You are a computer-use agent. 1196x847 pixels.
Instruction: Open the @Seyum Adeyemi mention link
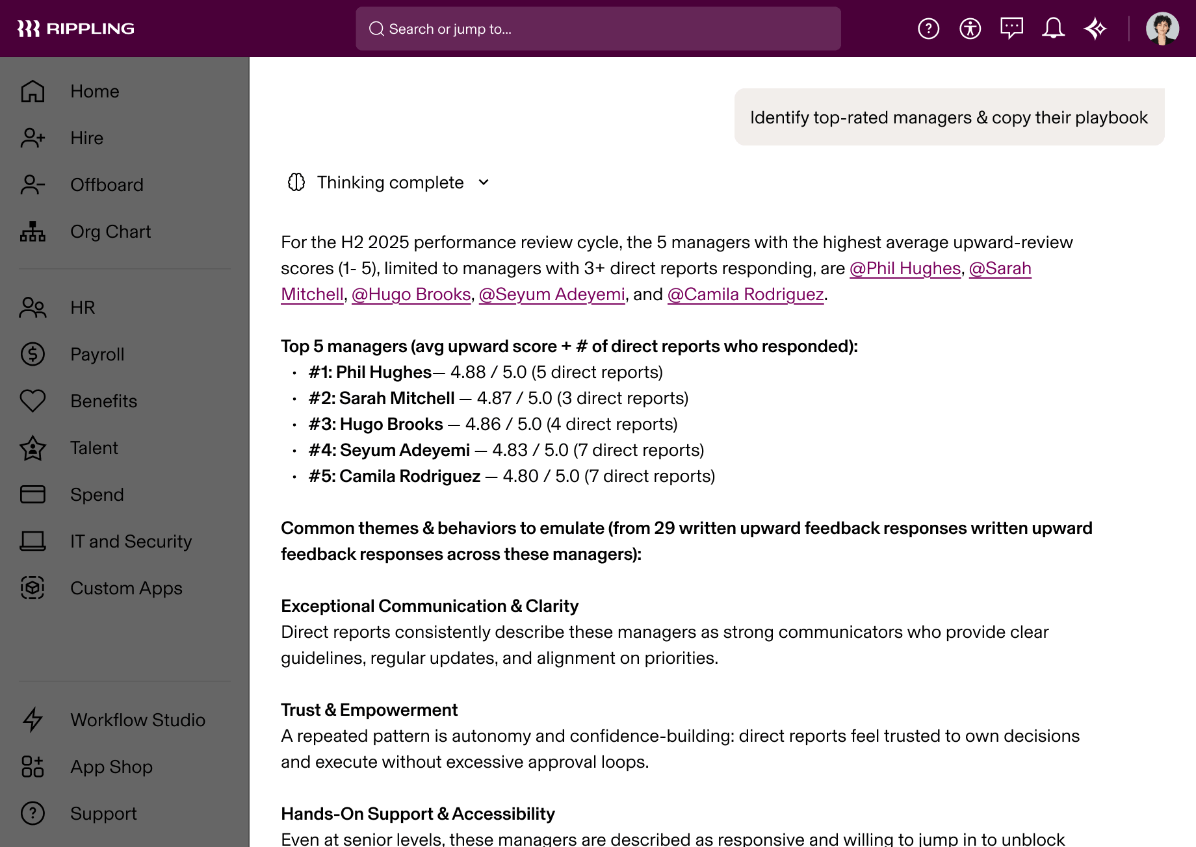click(x=552, y=294)
